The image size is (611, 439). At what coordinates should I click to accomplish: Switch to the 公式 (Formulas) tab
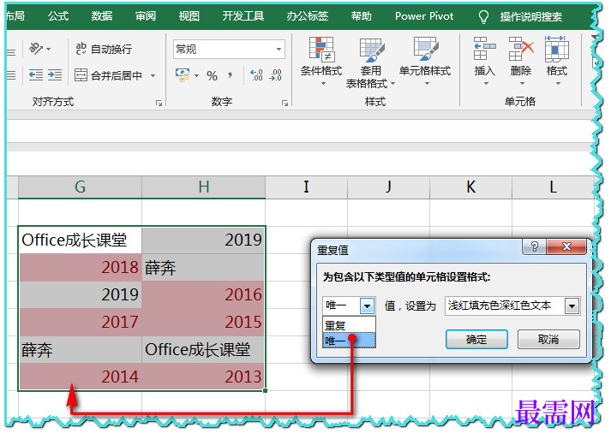pos(58,16)
